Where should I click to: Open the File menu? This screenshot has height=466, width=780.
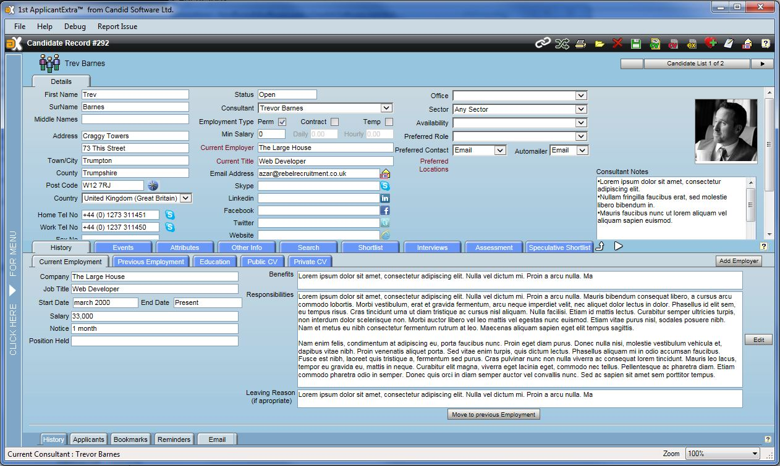pyautogui.click(x=20, y=27)
